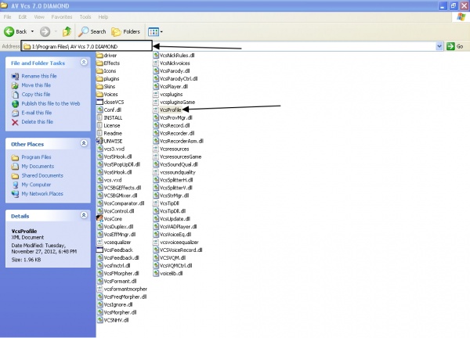470x338 pixels.
Task: Click the green Go arrow
Action: [450, 46]
